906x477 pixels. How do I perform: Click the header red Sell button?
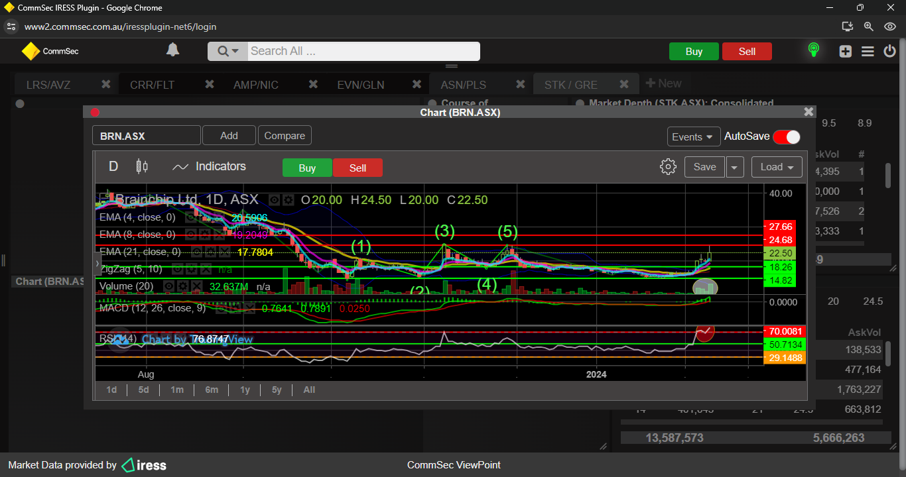[x=747, y=51]
